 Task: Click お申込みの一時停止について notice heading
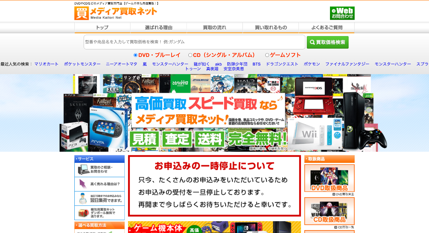pos(214,166)
